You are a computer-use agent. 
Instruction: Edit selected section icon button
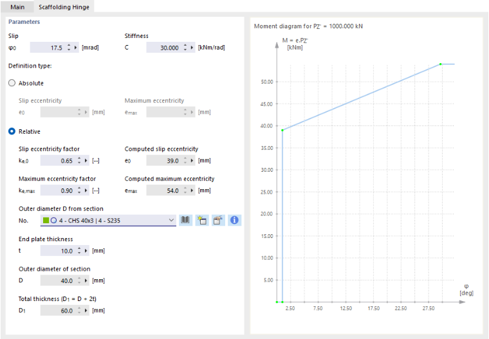click(x=218, y=220)
